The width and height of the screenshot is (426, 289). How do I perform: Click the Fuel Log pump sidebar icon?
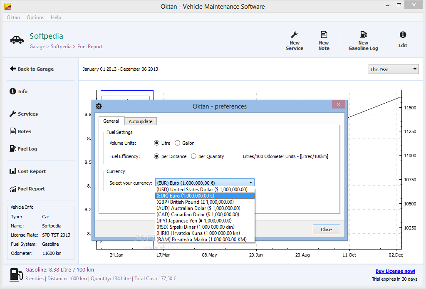pyautogui.click(x=13, y=148)
